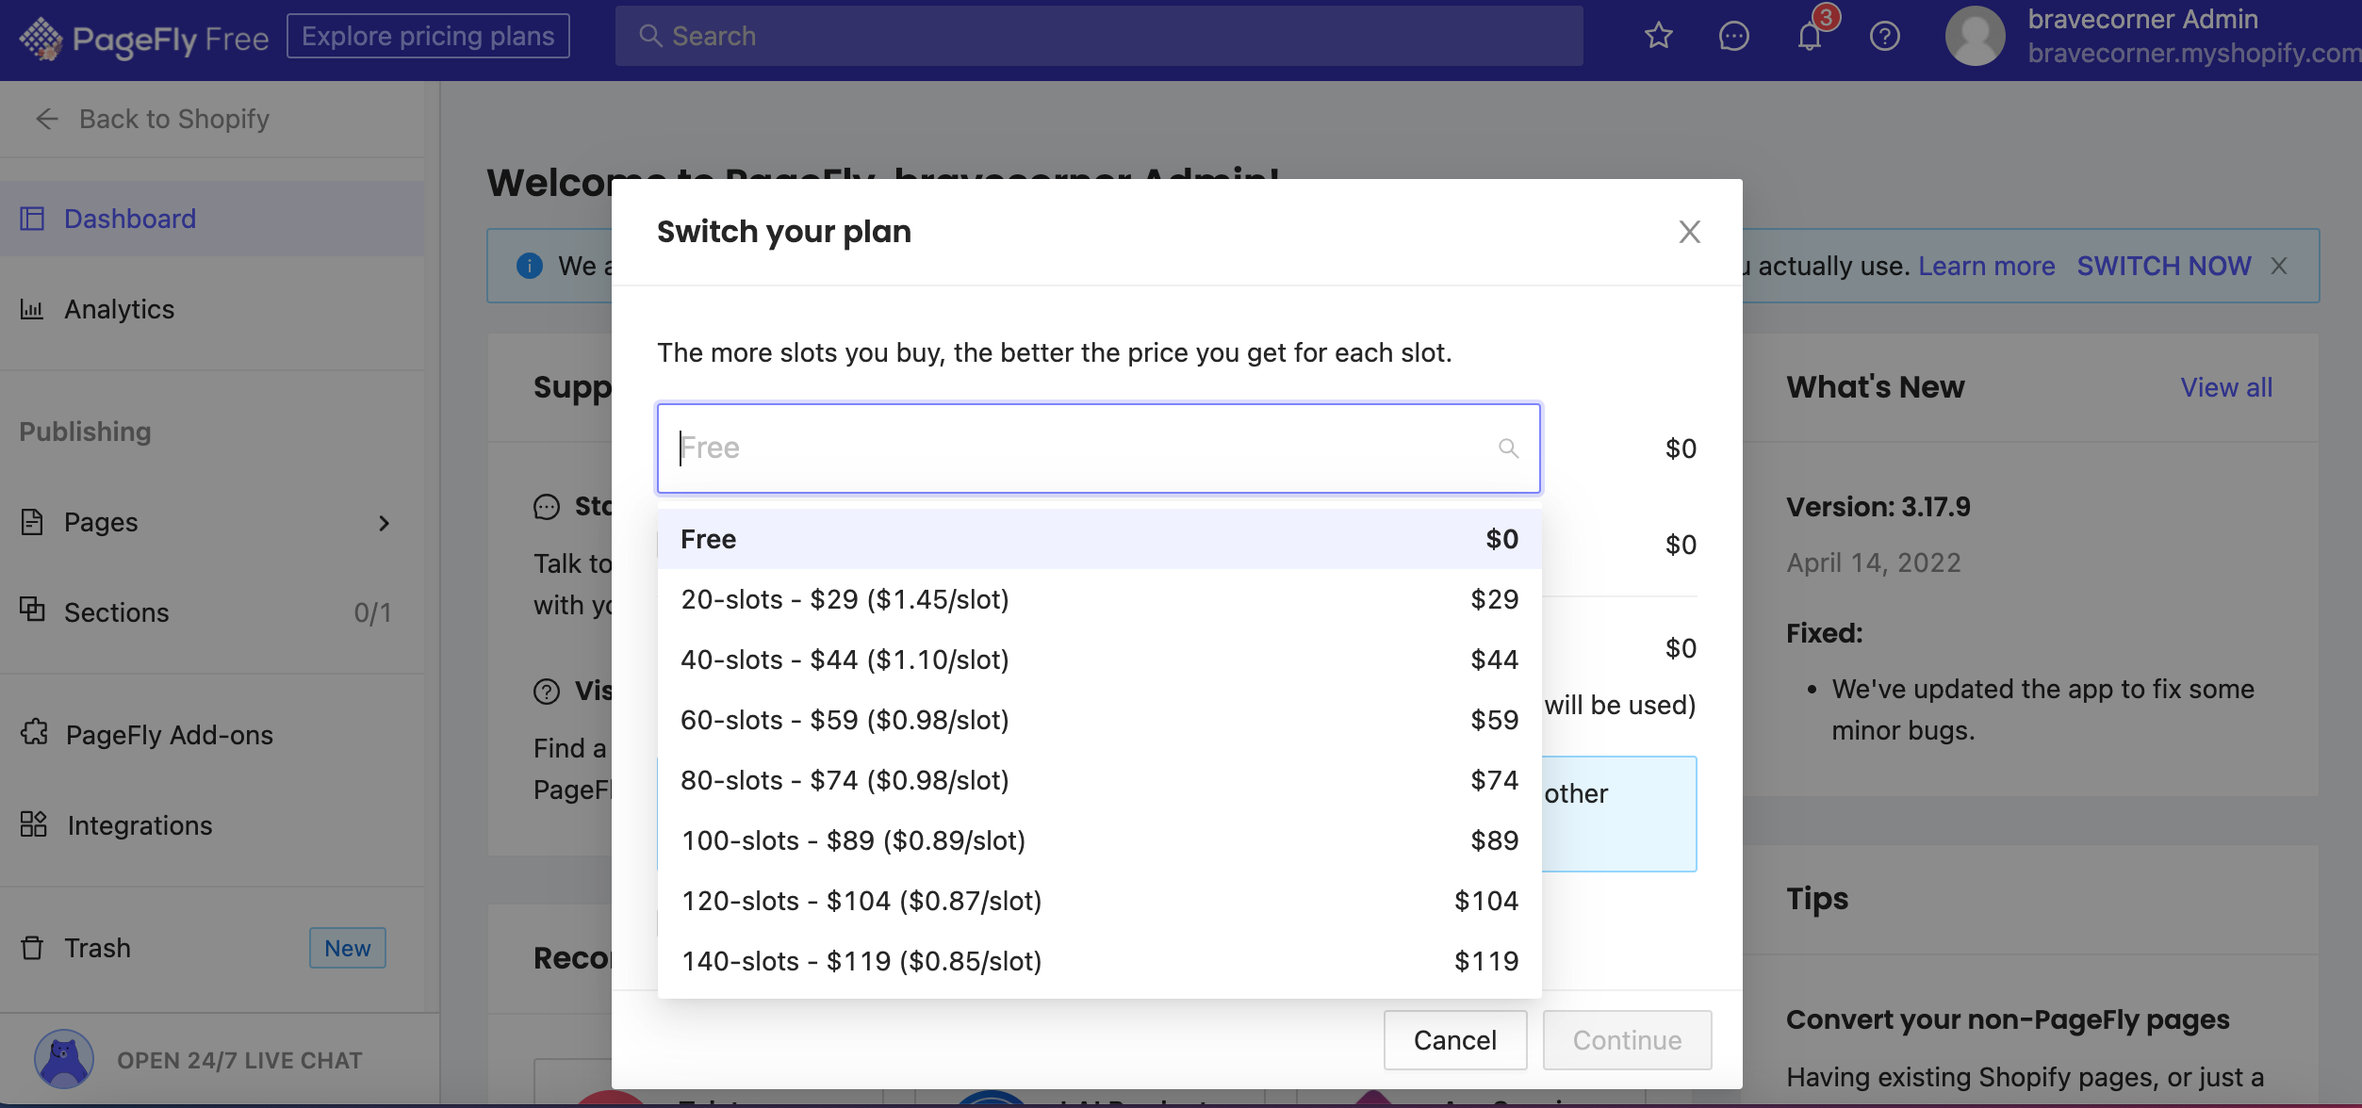
Task: Click the Sections icon
Action: (32, 610)
